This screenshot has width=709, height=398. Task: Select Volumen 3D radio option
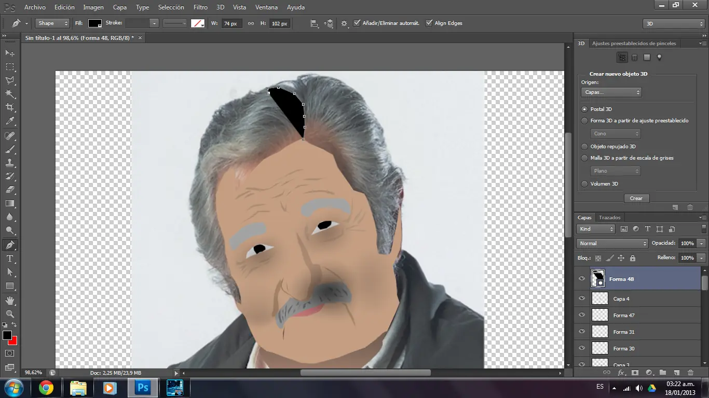585,184
